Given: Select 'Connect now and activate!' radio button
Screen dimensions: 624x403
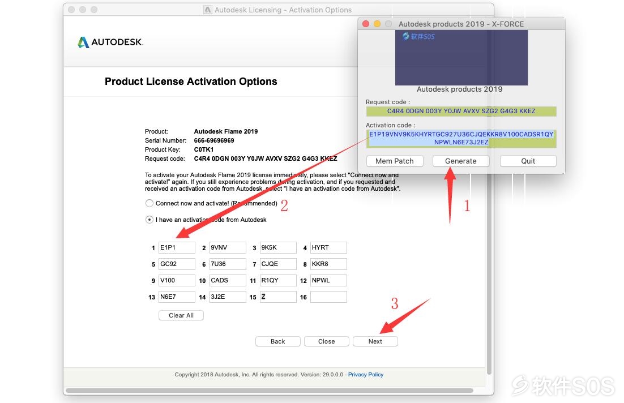Looking at the screenshot, I should pos(149,203).
